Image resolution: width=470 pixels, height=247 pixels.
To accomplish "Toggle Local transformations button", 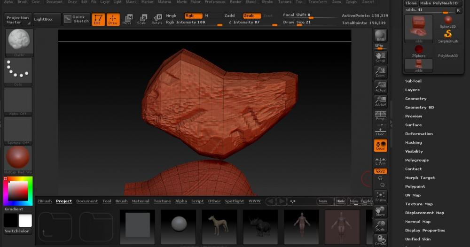I will [380, 145].
